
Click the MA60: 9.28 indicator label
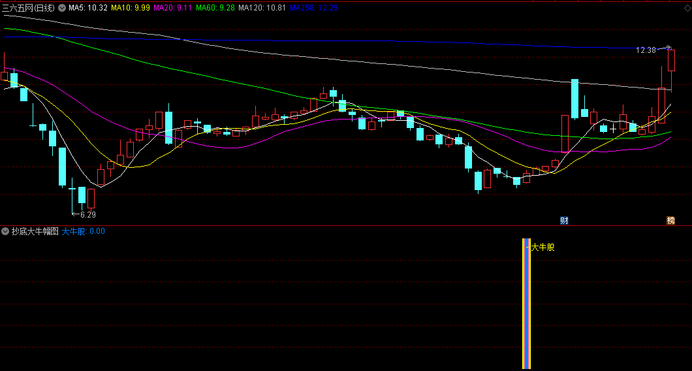(215, 7)
